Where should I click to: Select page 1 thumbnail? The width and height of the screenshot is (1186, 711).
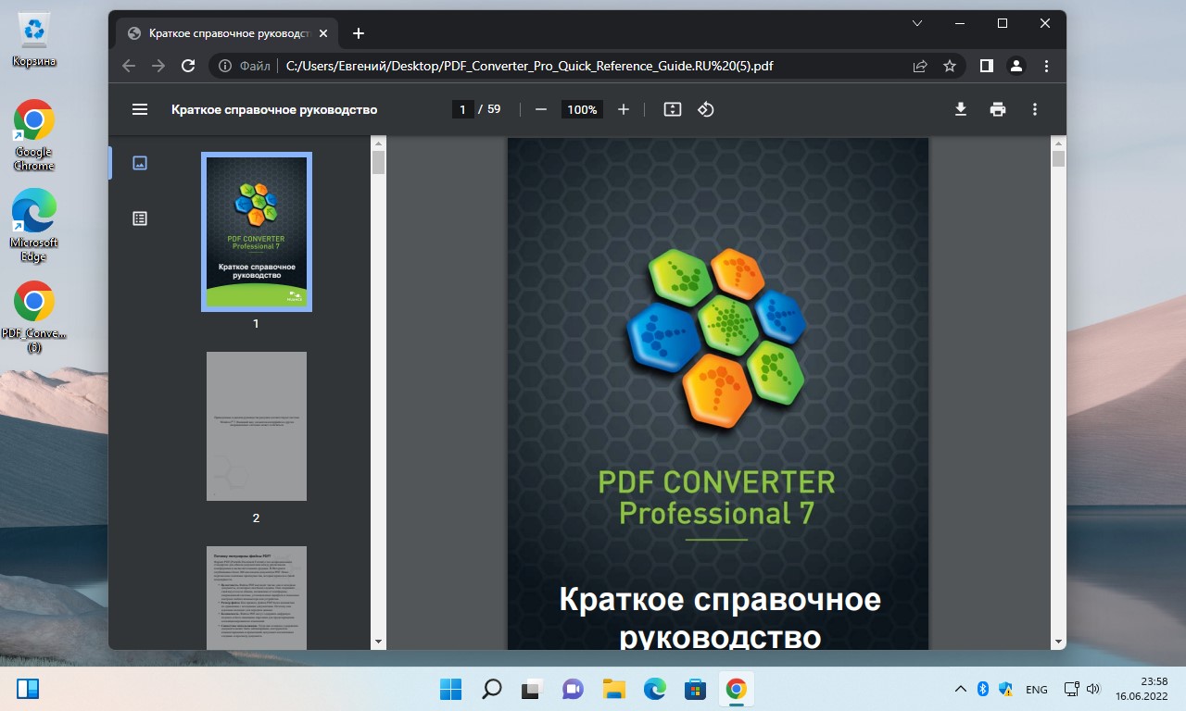(x=257, y=231)
